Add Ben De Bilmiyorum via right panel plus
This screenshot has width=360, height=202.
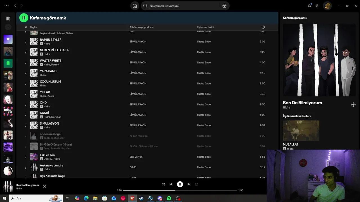click(353, 105)
